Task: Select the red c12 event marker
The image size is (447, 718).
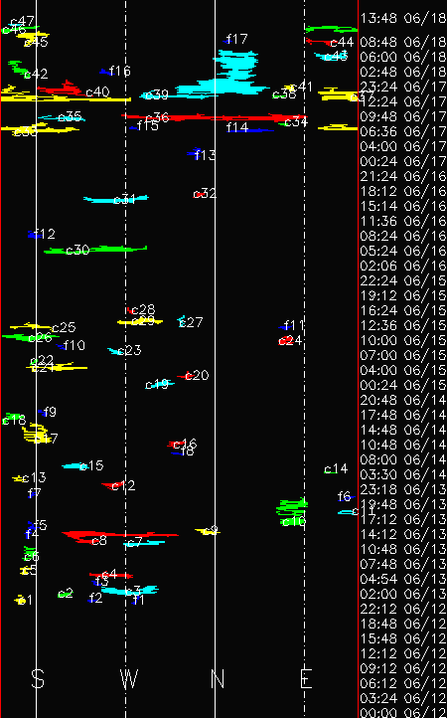Action: (111, 485)
